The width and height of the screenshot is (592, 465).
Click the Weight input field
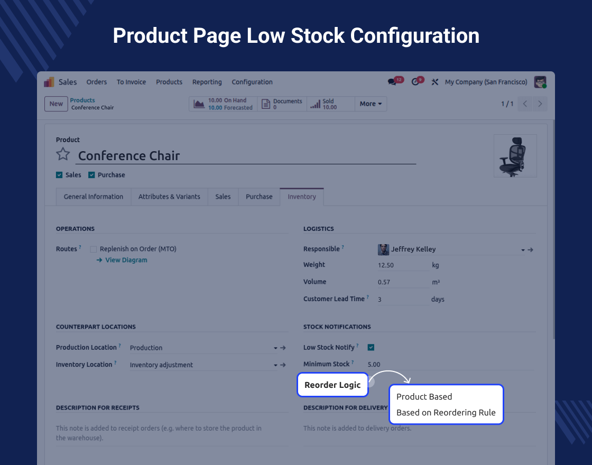tap(402, 265)
